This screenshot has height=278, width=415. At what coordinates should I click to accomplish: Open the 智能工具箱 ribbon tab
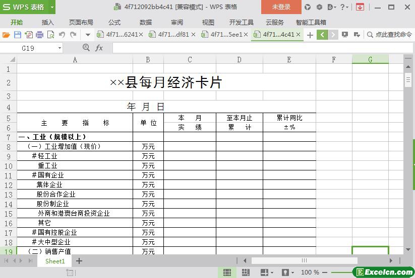pos(311,23)
